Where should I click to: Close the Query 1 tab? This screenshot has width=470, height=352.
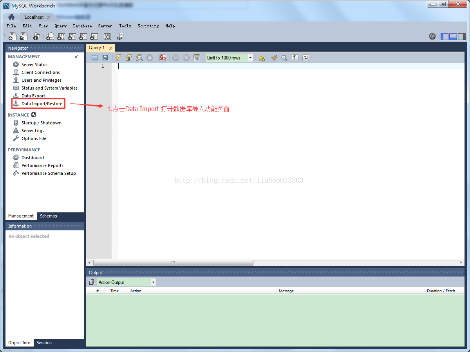pos(111,48)
